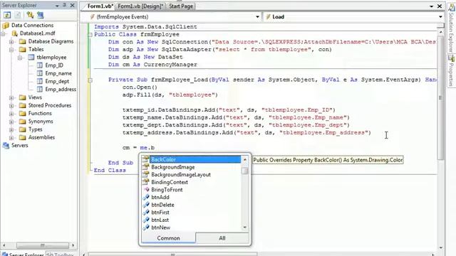Switch to the Start Page tab
456x256 pixels.
point(180,6)
